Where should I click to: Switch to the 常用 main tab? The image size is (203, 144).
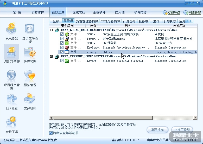tap(17, 12)
